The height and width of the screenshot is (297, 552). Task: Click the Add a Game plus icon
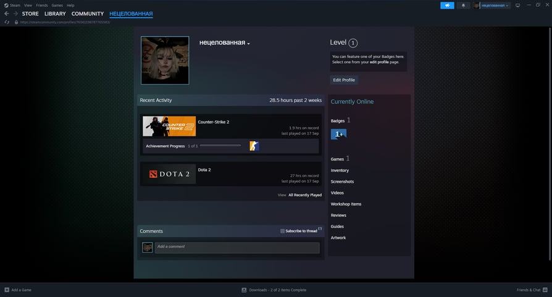tap(7, 290)
